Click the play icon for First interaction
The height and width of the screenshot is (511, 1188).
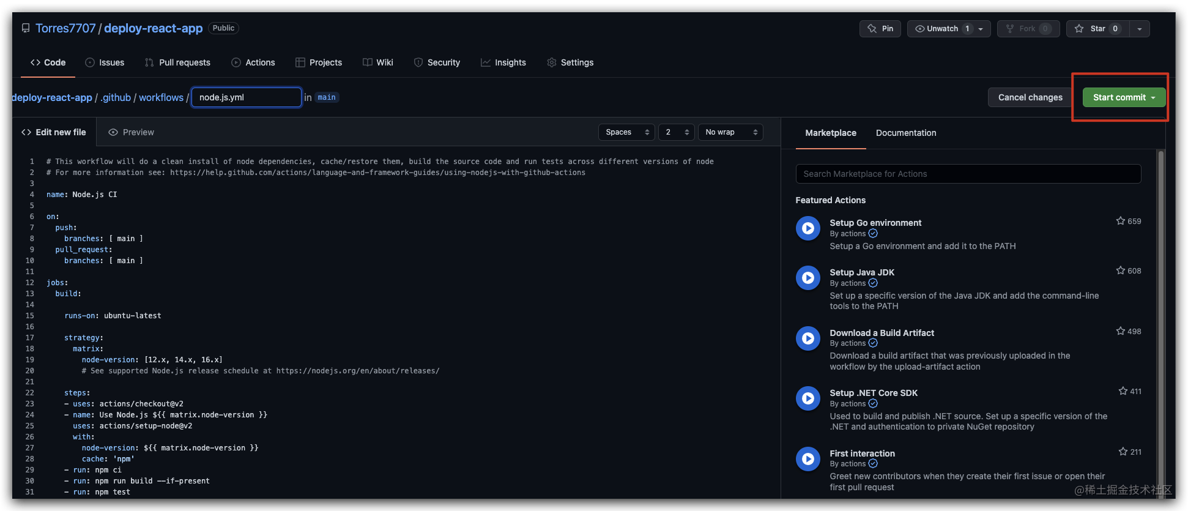click(x=808, y=459)
